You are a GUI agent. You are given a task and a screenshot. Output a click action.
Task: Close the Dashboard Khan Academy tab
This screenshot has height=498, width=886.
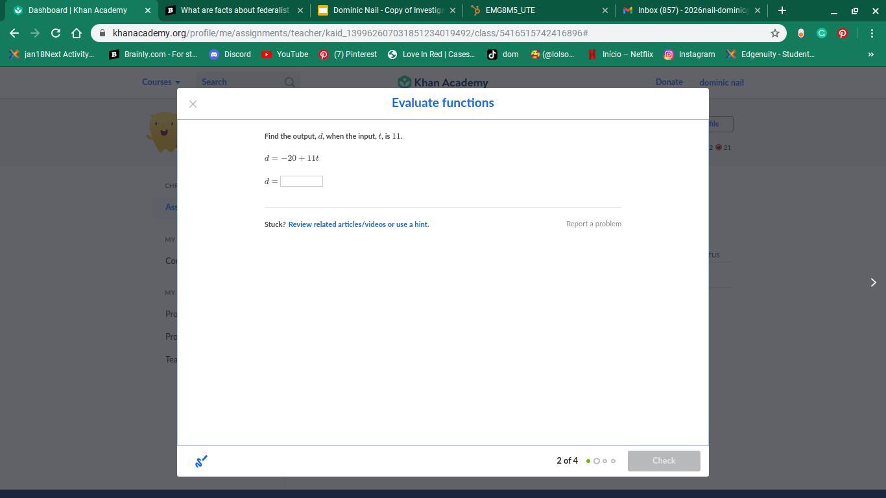147,10
